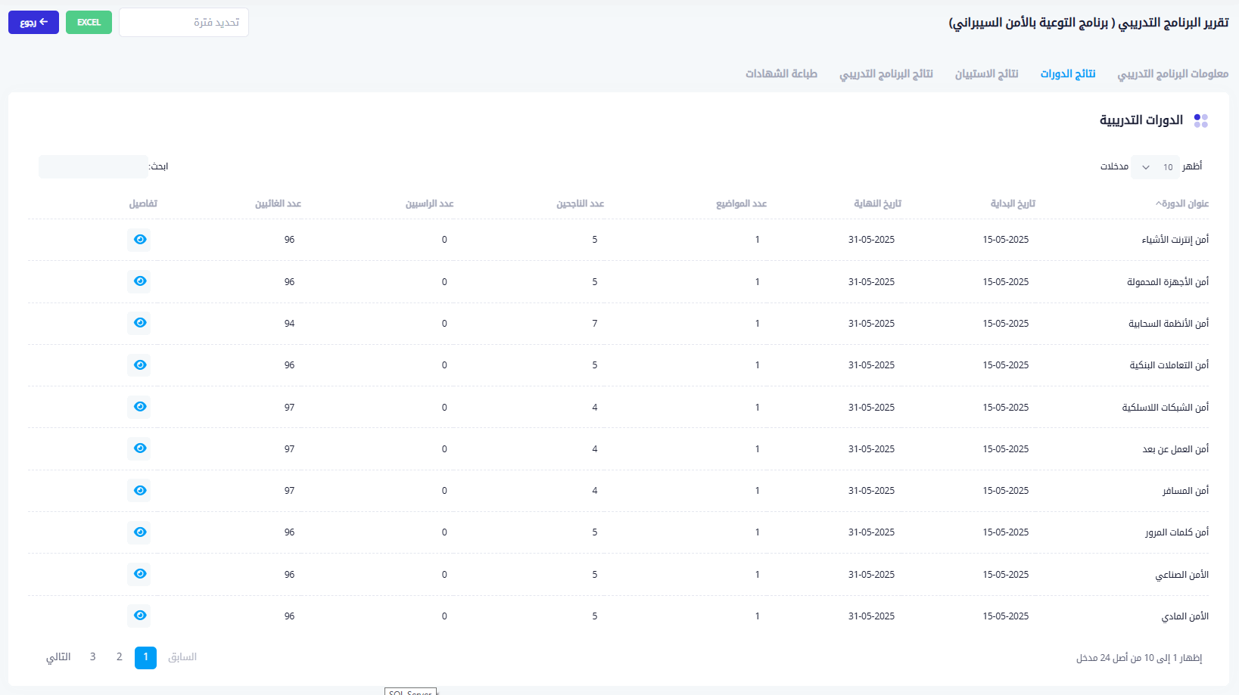Open eye icon for أمن الأجهزة المحمولة row
The width and height of the screenshot is (1239, 695).
139,281
